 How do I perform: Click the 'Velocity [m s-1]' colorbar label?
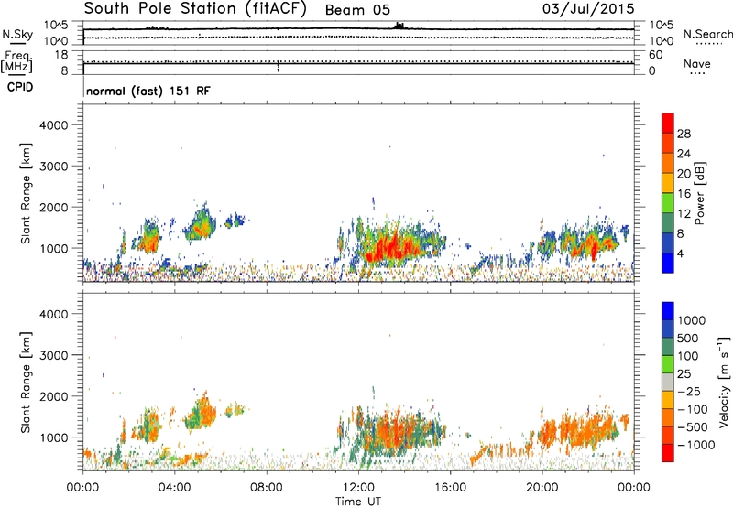(x=724, y=382)
